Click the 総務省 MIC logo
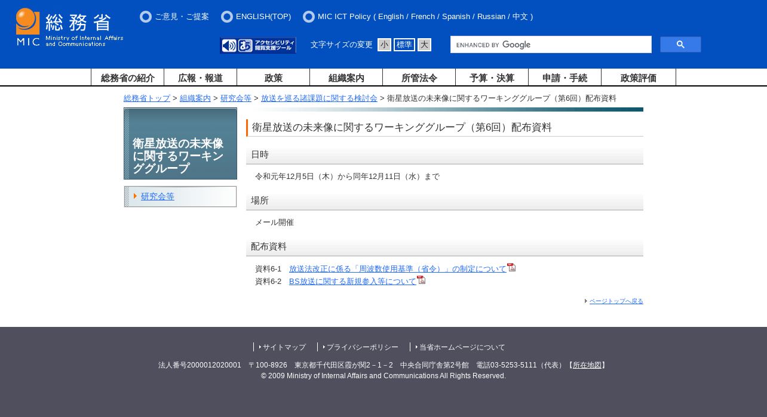This screenshot has width=767, height=417. [70, 27]
